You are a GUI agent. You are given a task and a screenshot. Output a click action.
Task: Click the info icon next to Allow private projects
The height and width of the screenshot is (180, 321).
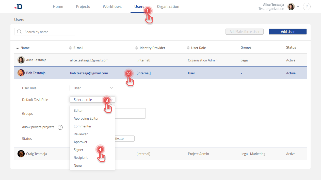click(60, 127)
